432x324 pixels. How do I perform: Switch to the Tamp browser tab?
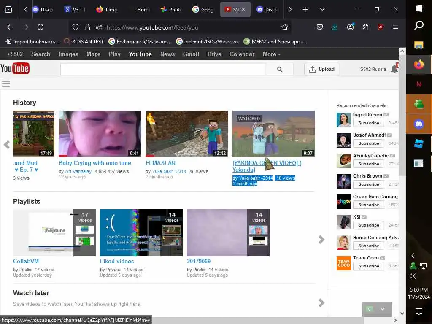(107, 10)
